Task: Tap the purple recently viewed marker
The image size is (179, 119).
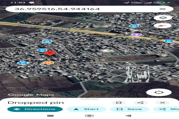Action: tap(137, 35)
